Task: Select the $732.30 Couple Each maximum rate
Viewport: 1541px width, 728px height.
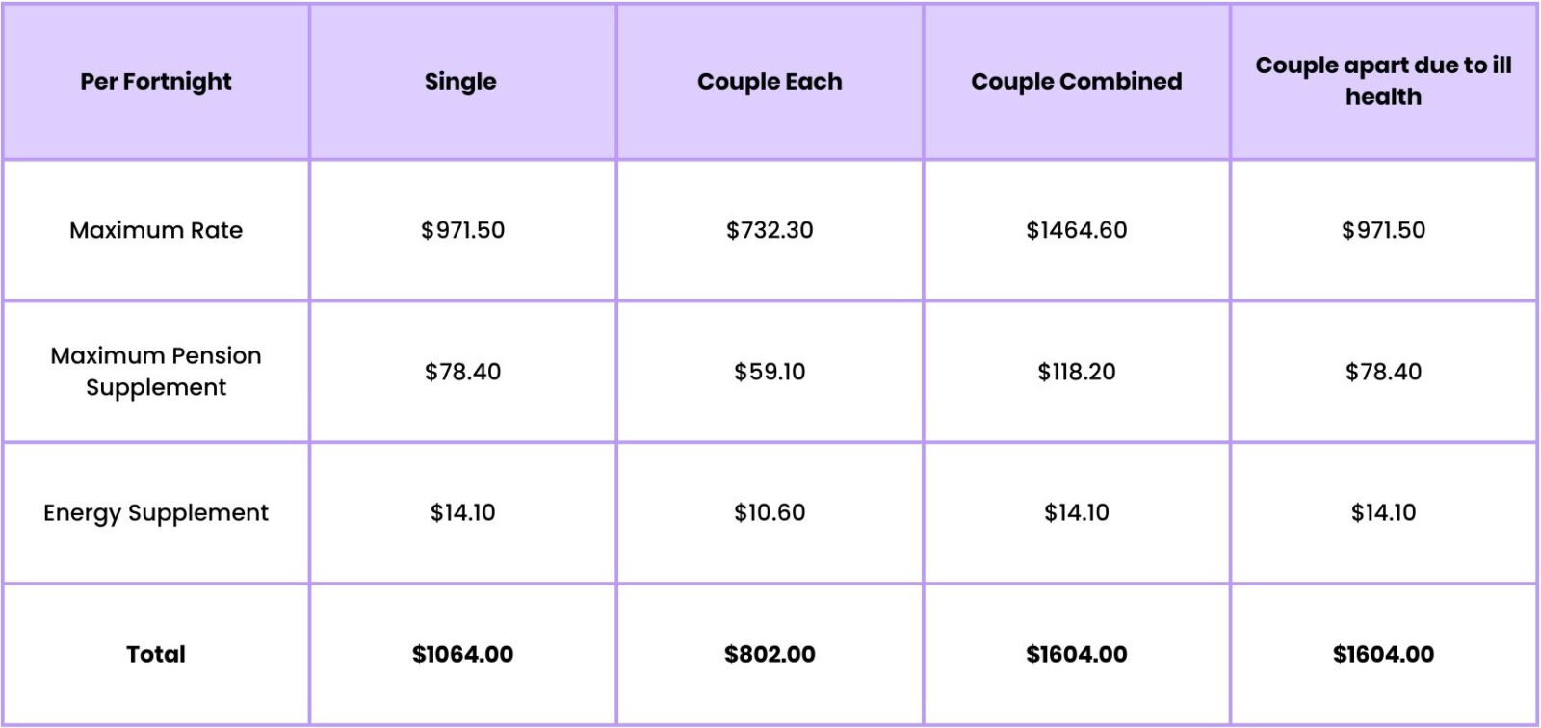Action: [770, 230]
